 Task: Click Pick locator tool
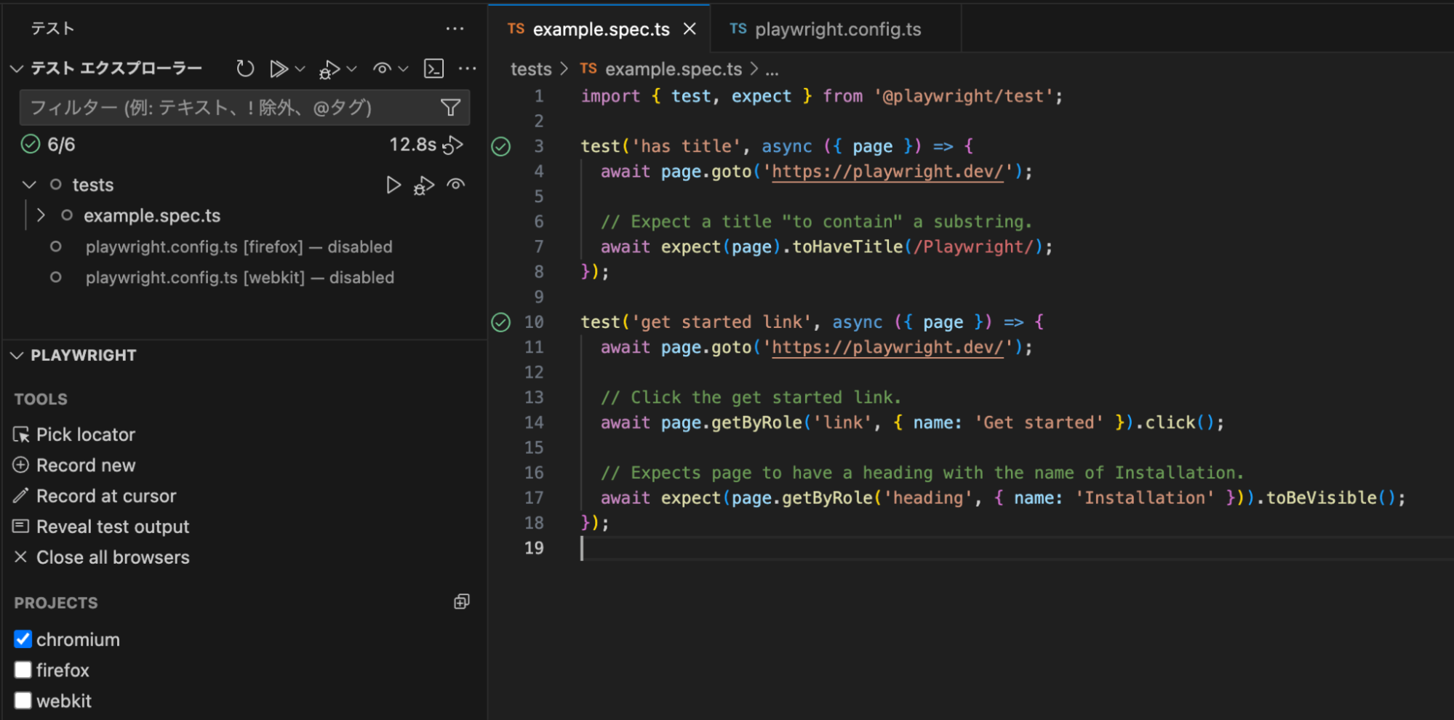pyautogui.click(x=85, y=434)
